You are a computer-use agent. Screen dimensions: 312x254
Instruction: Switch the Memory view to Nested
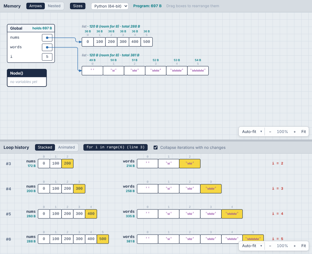pyautogui.click(x=54, y=6)
